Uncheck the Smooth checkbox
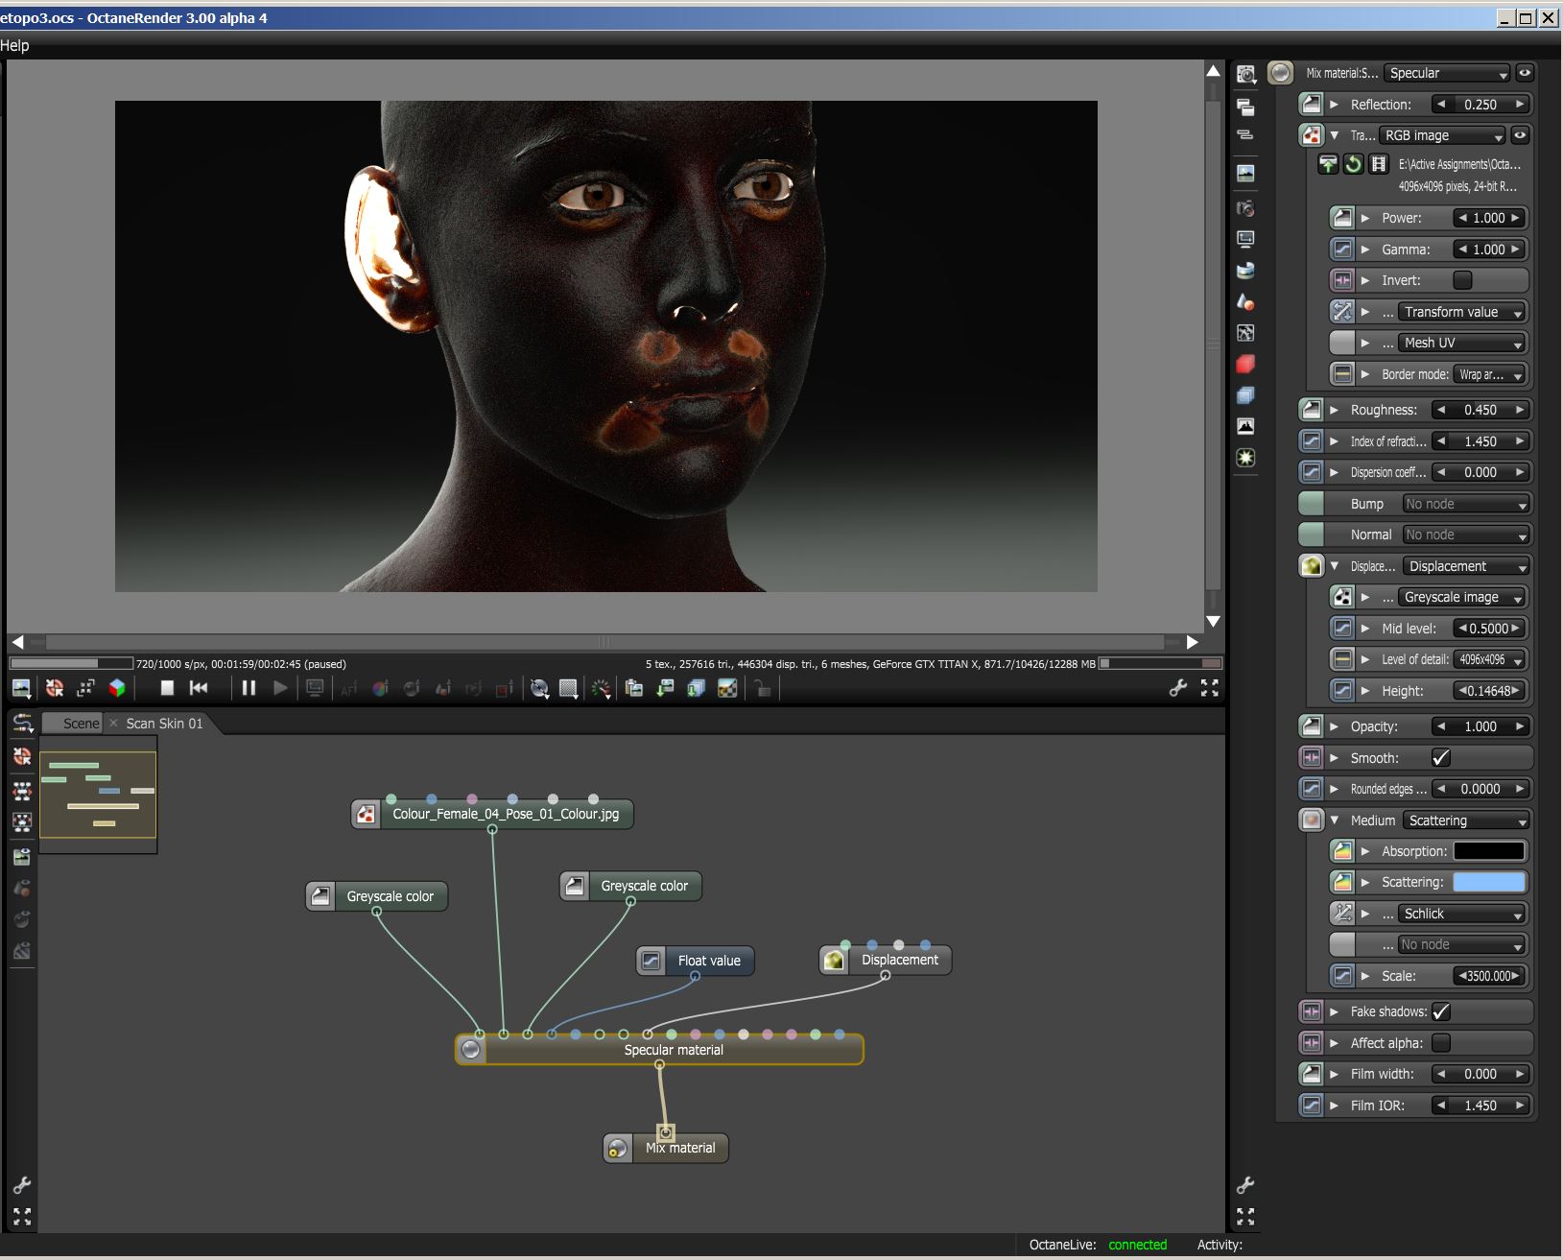This screenshot has width=1563, height=1260. coord(1440,758)
